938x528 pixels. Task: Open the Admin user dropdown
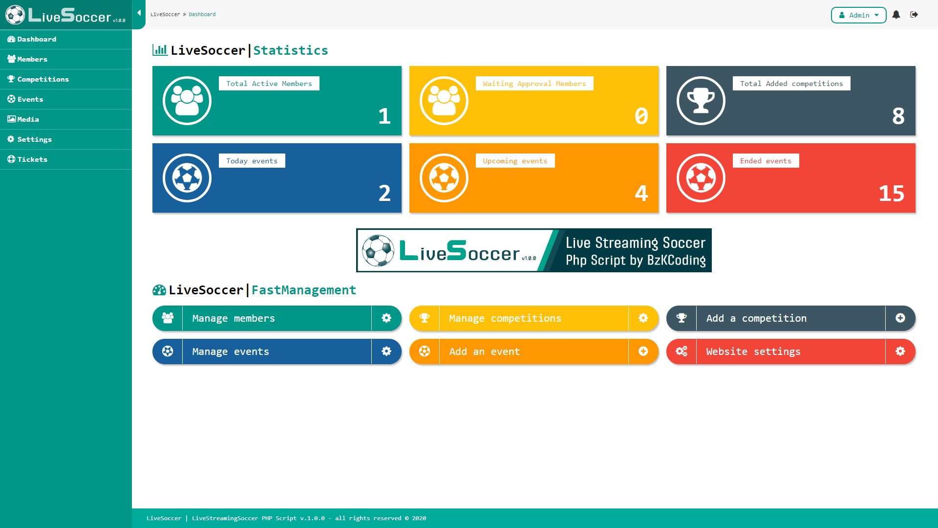click(x=858, y=15)
